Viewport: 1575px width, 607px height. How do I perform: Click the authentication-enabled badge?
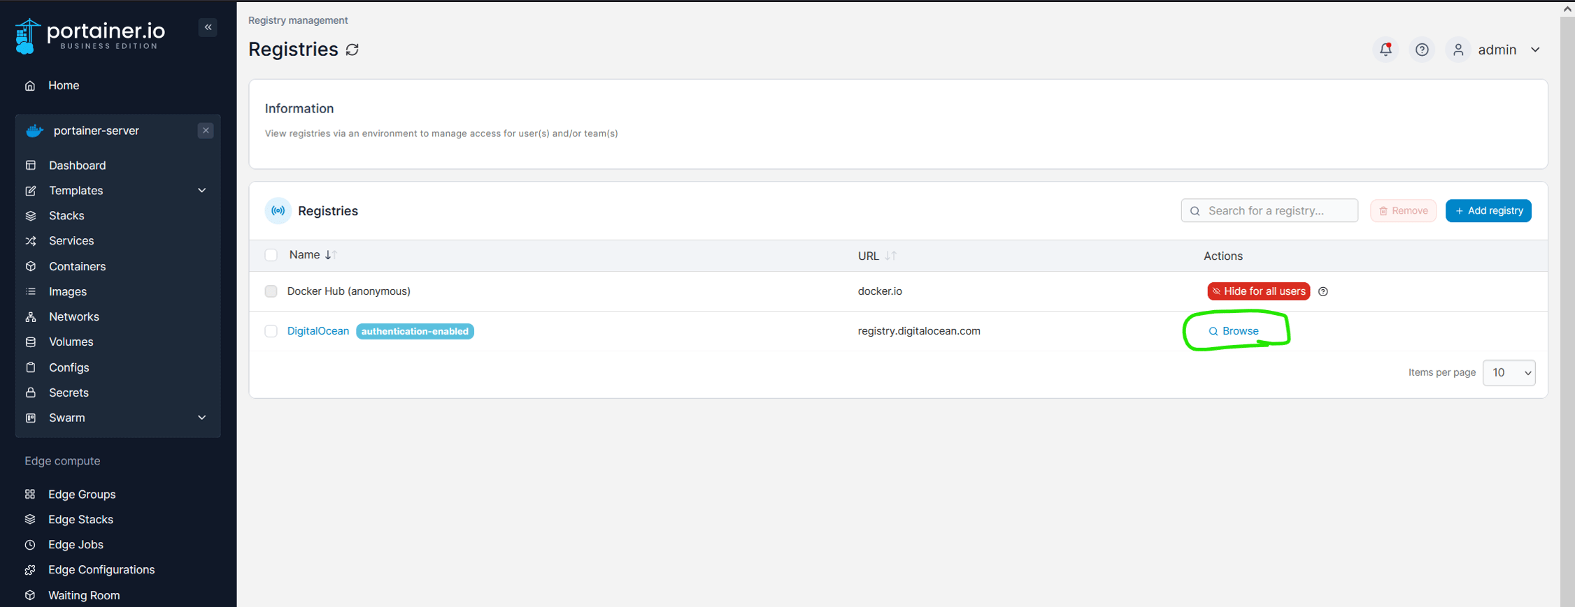[415, 331]
